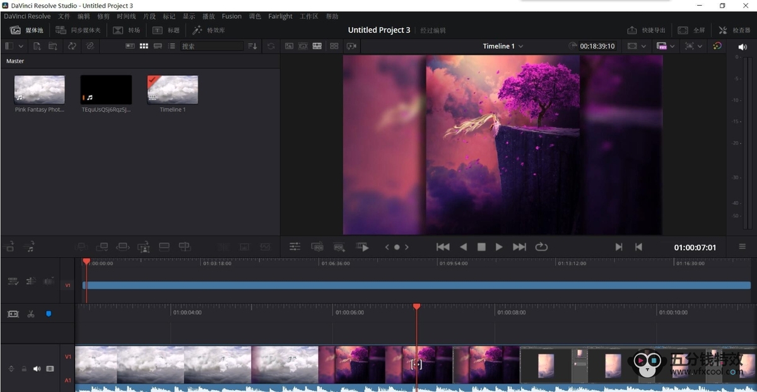Open the Fusion menu
The image size is (757, 392).
coord(232,16)
